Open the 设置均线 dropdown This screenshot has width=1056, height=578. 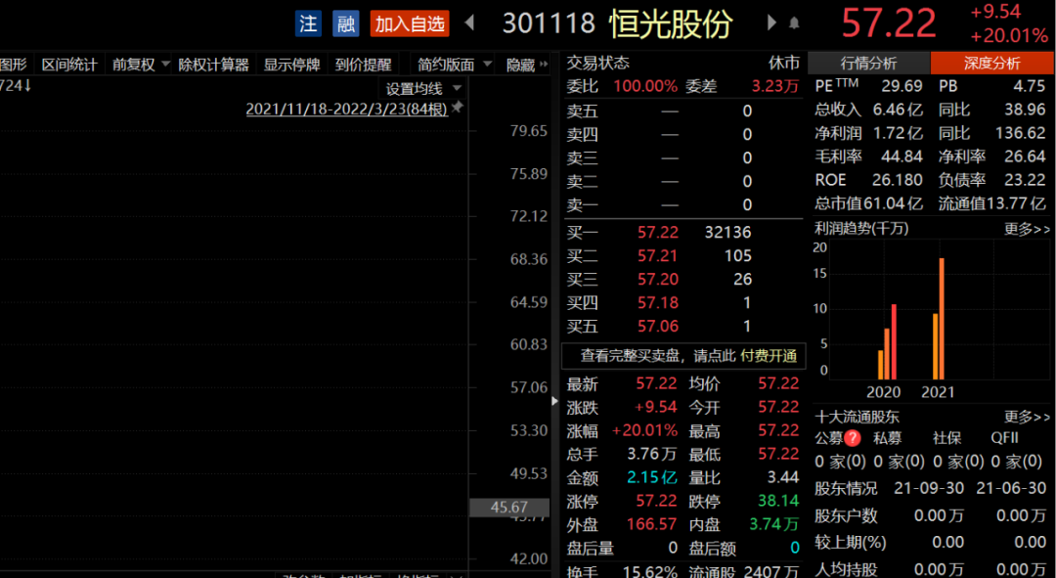(x=423, y=88)
